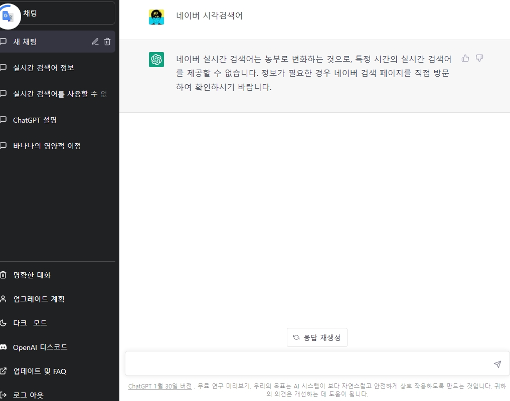Open the 실시간 검색어를 사용할 수 conversation
This screenshot has width=510, height=401.
(58, 94)
